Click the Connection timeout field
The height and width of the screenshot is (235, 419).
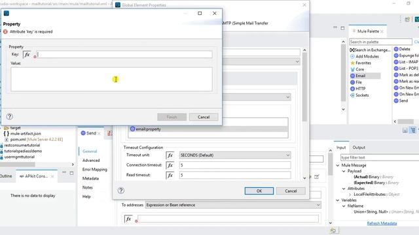pyautogui.click(x=235, y=165)
